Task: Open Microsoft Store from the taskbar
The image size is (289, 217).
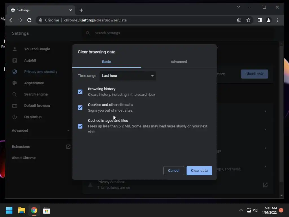Action: pos(47,210)
